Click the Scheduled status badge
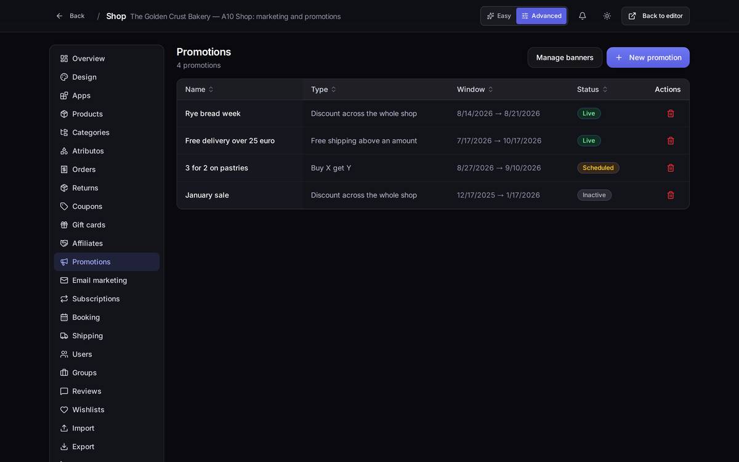 click(x=598, y=168)
